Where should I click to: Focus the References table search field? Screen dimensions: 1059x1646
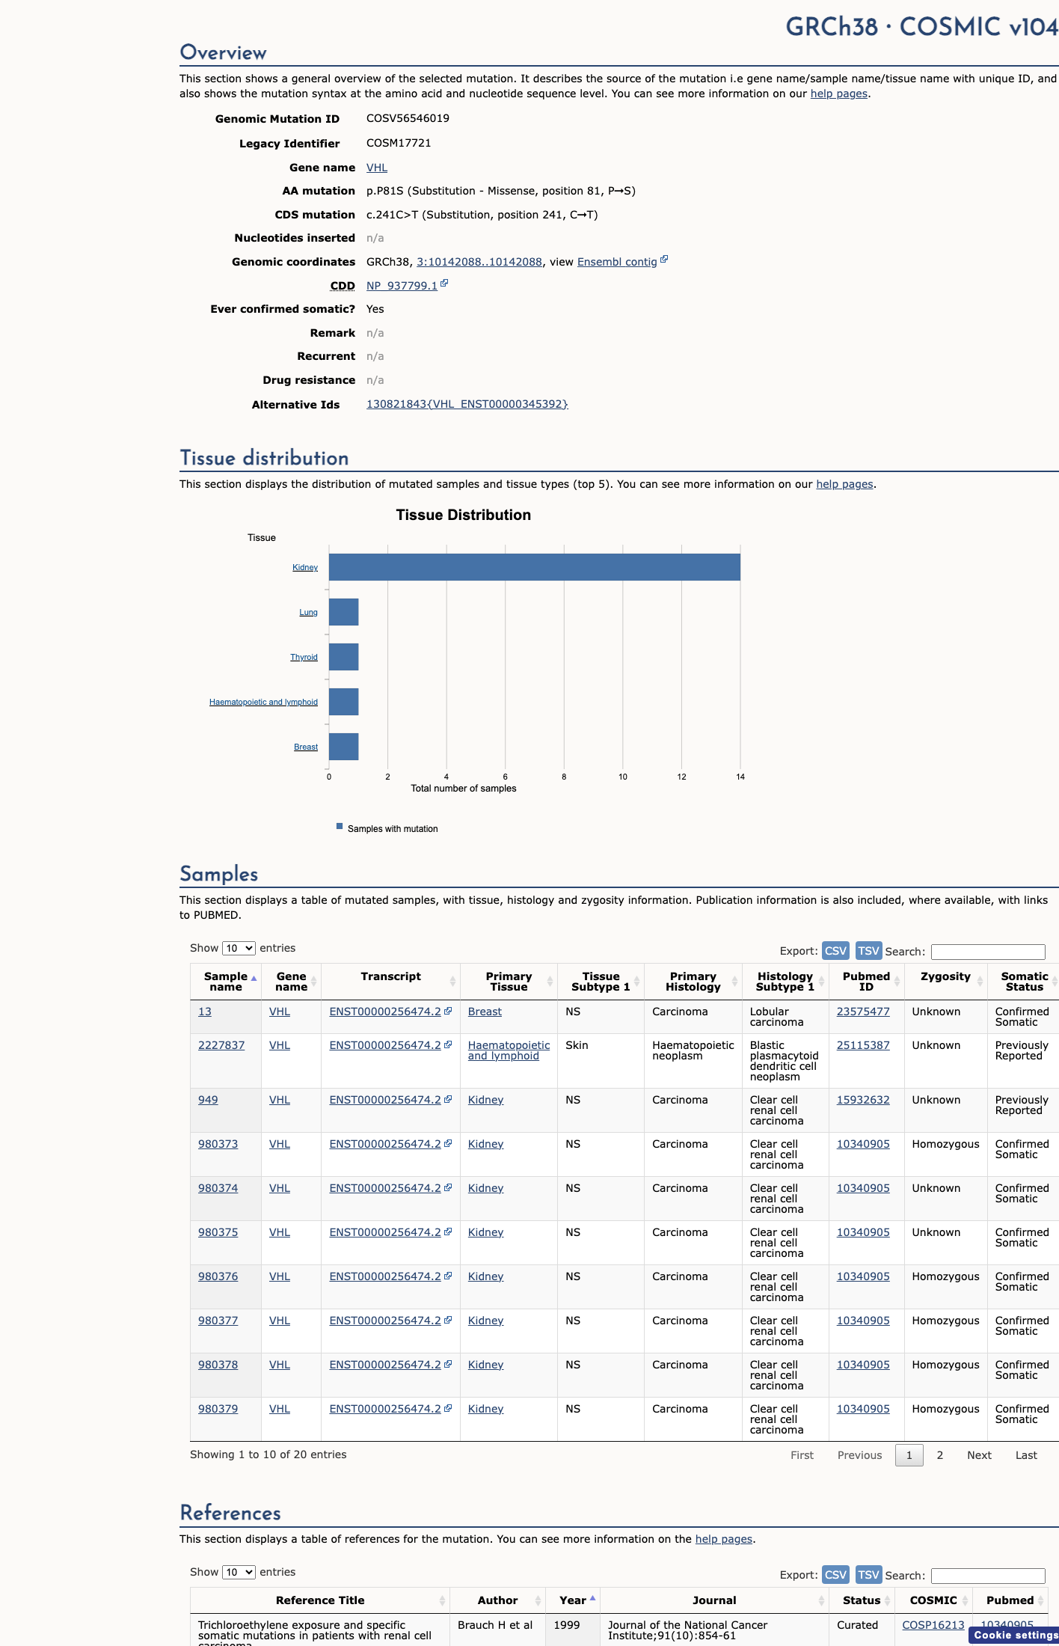[988, 1576]
